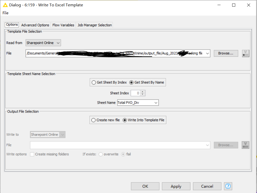Select Get Sheet By Name radio button
Image resolution: width=257 pixels, height=193 pixels.
tap(131, 82)
